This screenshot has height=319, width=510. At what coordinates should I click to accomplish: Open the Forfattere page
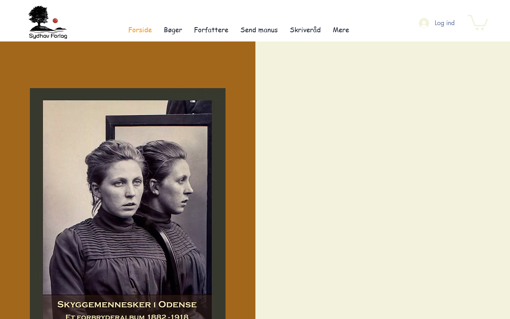click(x=211, y=30)
